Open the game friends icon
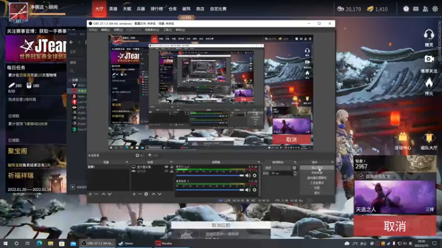Screen dimensions: 442x248 (425, 9)
